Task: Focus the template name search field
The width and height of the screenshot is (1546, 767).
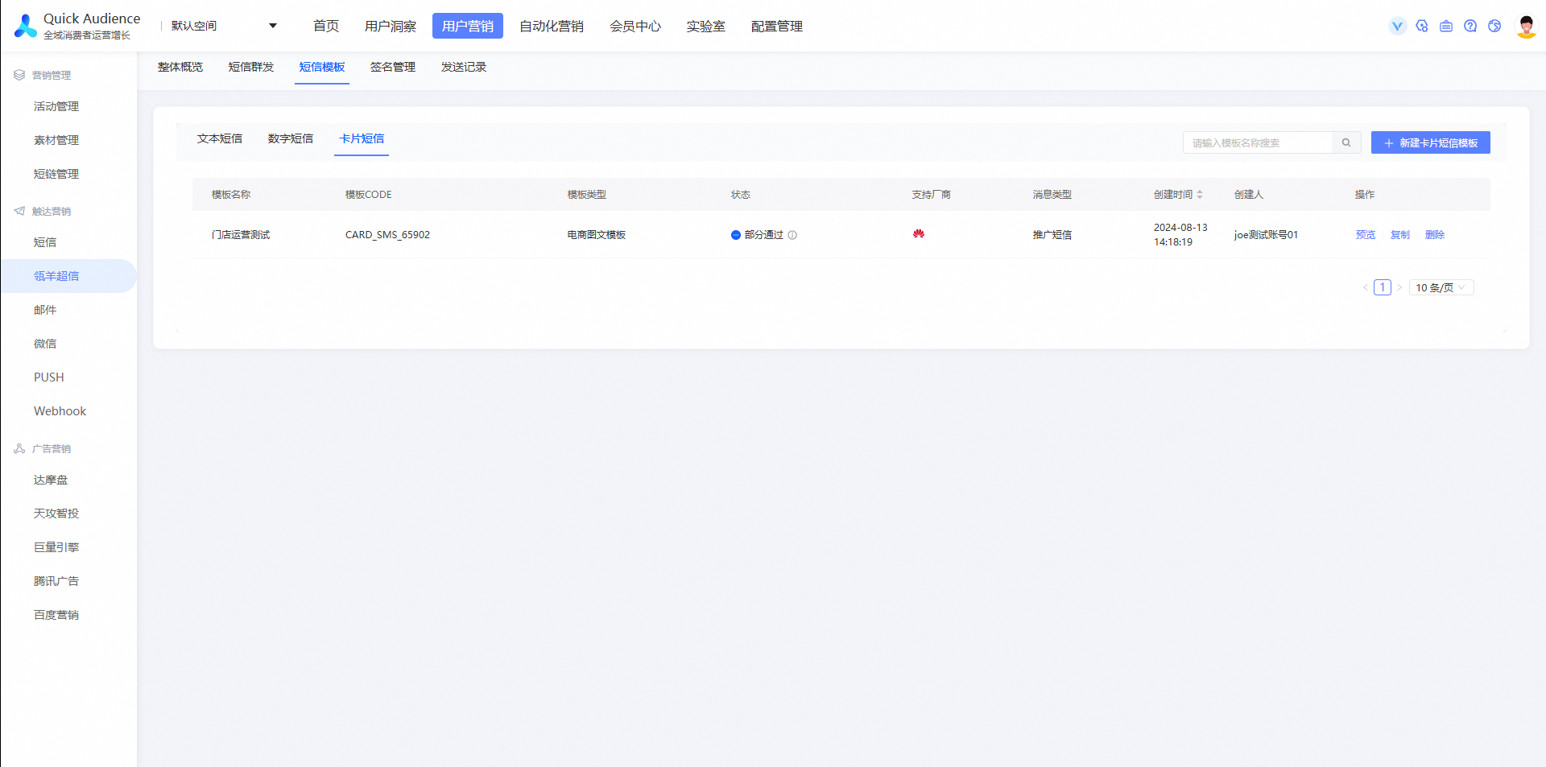Action: tap(1258, 142)
